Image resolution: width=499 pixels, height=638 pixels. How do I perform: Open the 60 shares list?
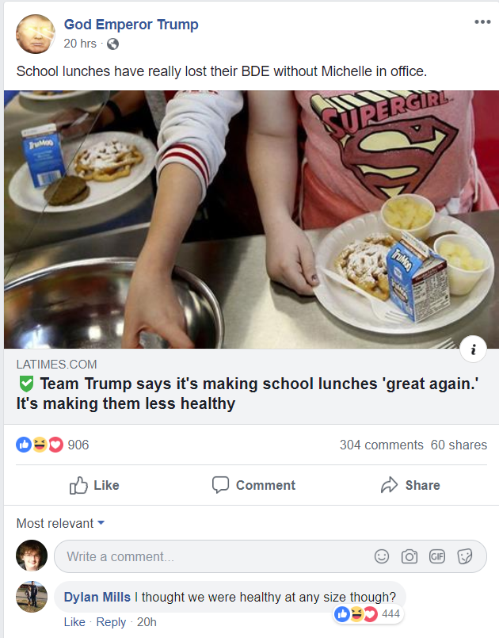pos(459,445)
